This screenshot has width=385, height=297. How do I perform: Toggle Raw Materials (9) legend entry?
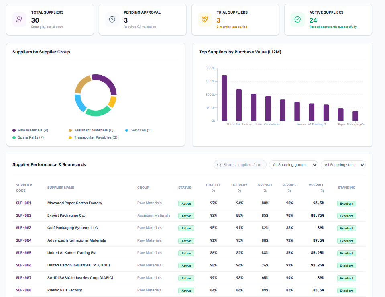(x=31, y=130)
